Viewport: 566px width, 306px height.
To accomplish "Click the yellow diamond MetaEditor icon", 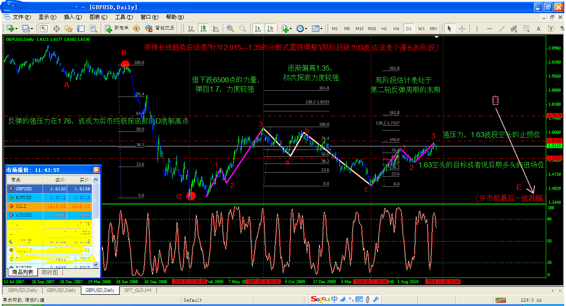I will tap(137, 28).
